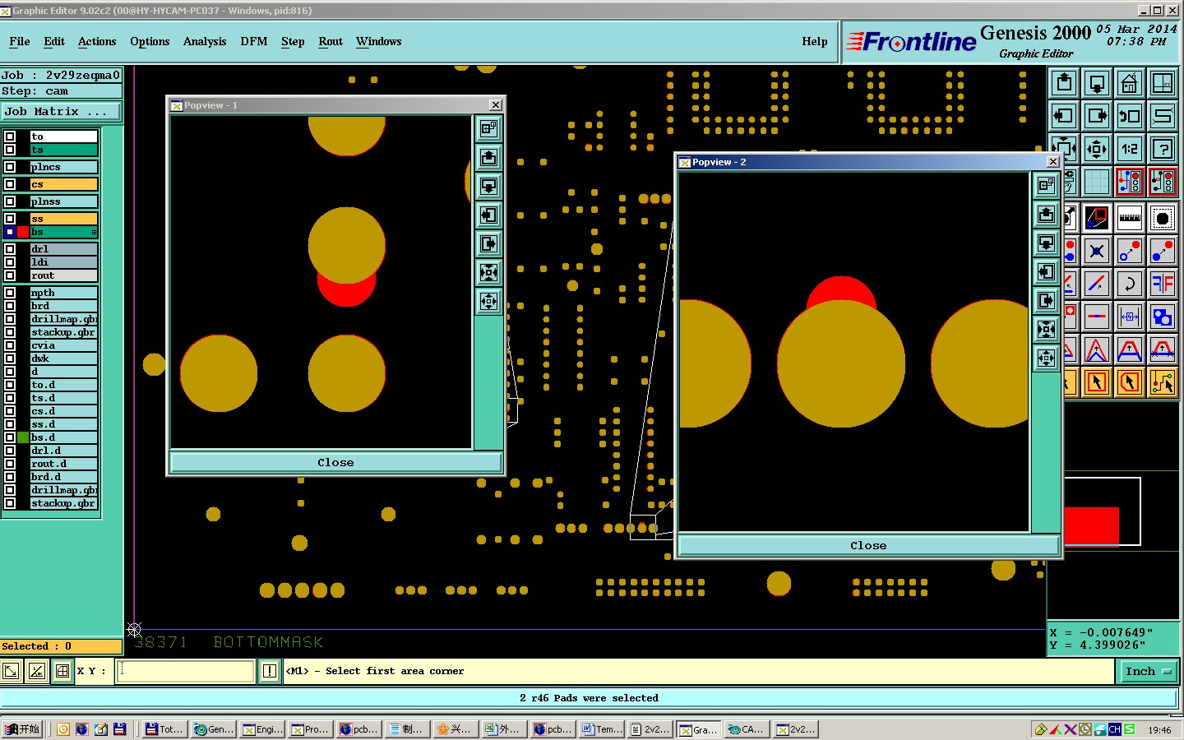
Task: Toggle checkbox for layer 'npth'
Action: pos(10,293)
